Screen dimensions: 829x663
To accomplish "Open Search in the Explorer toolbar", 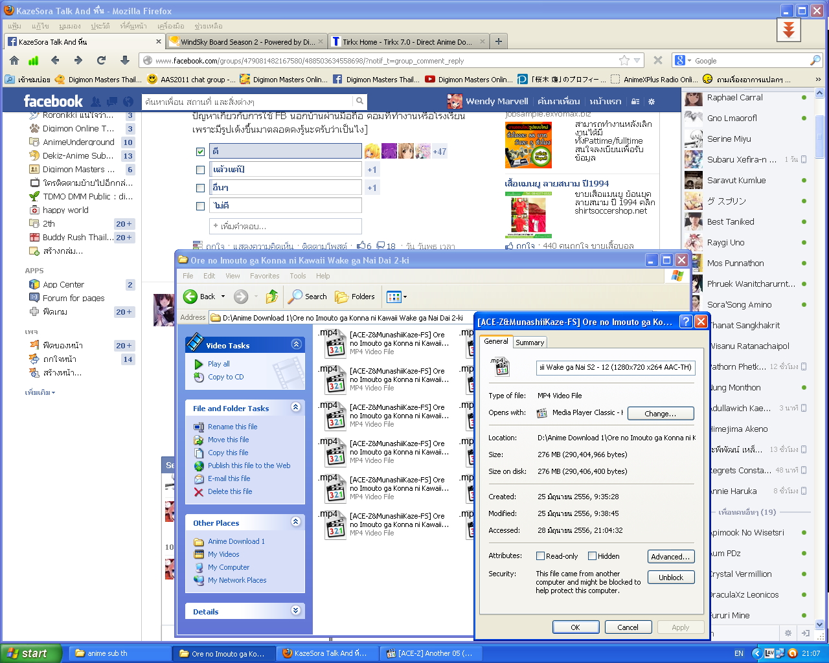I will click(308, 297).
